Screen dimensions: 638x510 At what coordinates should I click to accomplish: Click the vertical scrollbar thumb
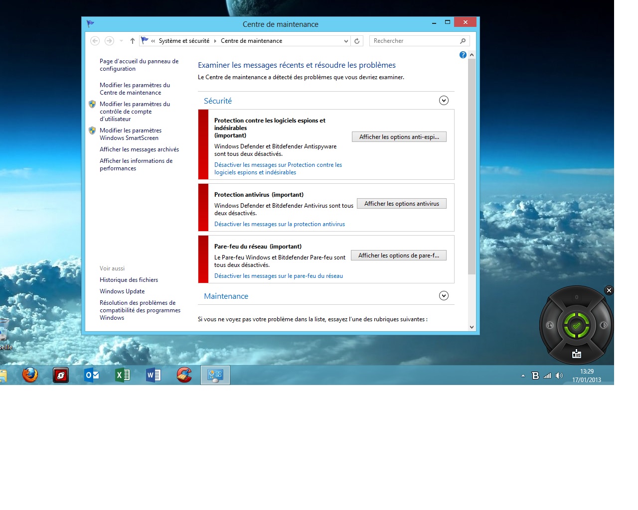coord(472,166)
